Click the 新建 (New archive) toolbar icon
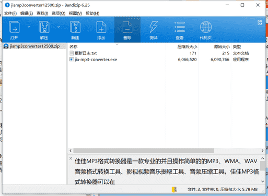This screenshot has width=268, height=196. [x=75, y=27]
